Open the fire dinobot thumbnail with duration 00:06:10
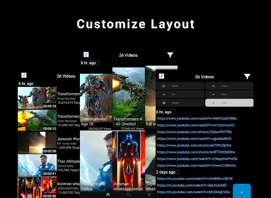 37,120
